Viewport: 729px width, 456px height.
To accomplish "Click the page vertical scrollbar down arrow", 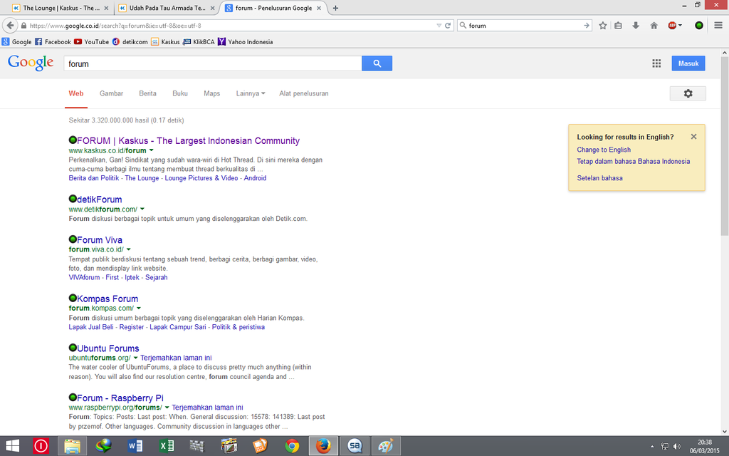I will 725,431.
